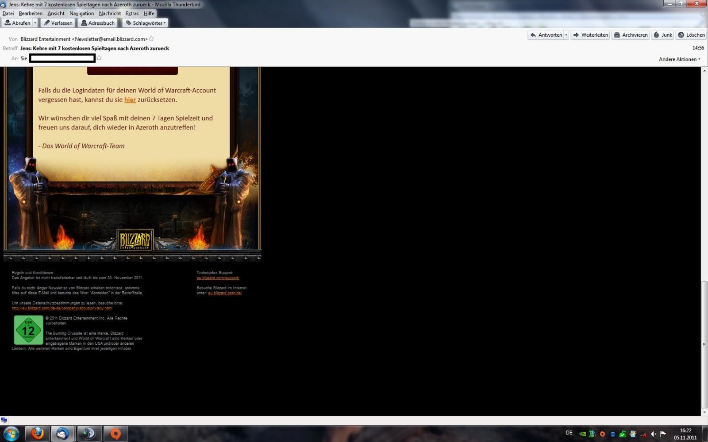Click the Show desktop button

pyautogui.click(x=704, y=434)
